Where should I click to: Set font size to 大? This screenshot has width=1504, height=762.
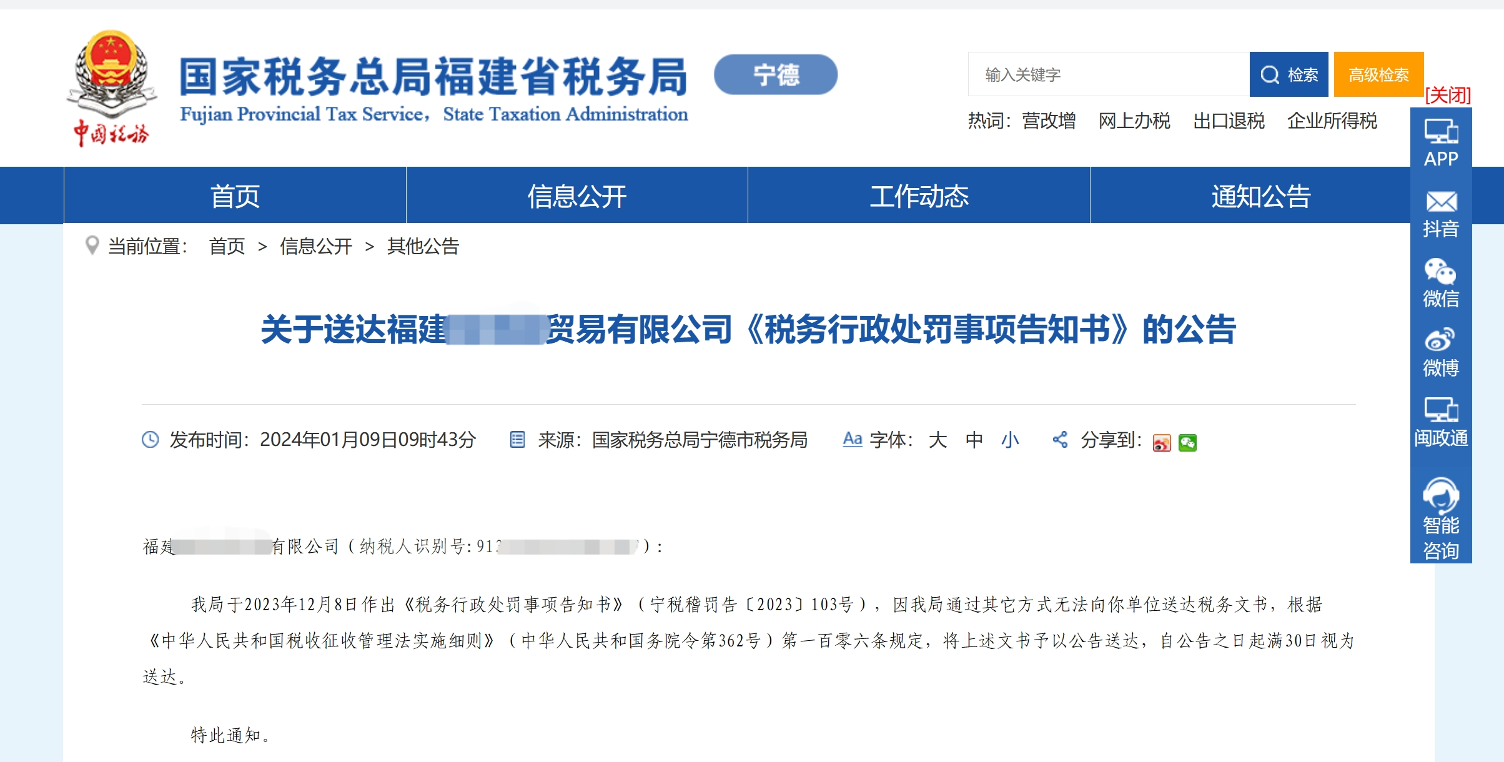click(938, 440)
